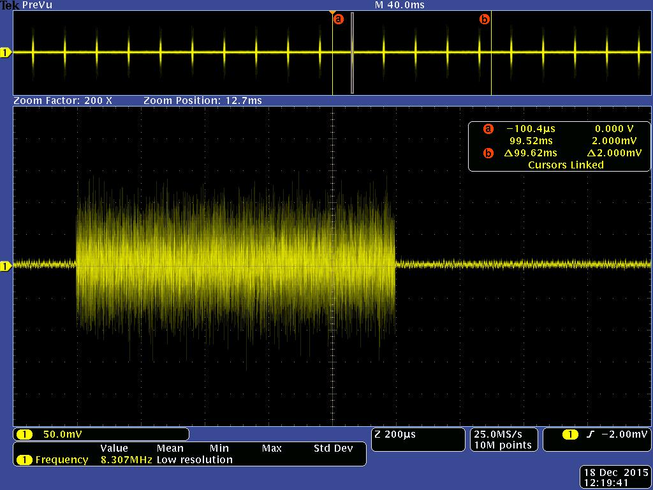Screen dimensions: 653x490
Task: Click the 'Frequency' measurement label
Action: coord(62,460)
